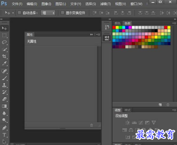Select the Gradient tool
Screen dimensions: 177x145
tap(4, 106)
